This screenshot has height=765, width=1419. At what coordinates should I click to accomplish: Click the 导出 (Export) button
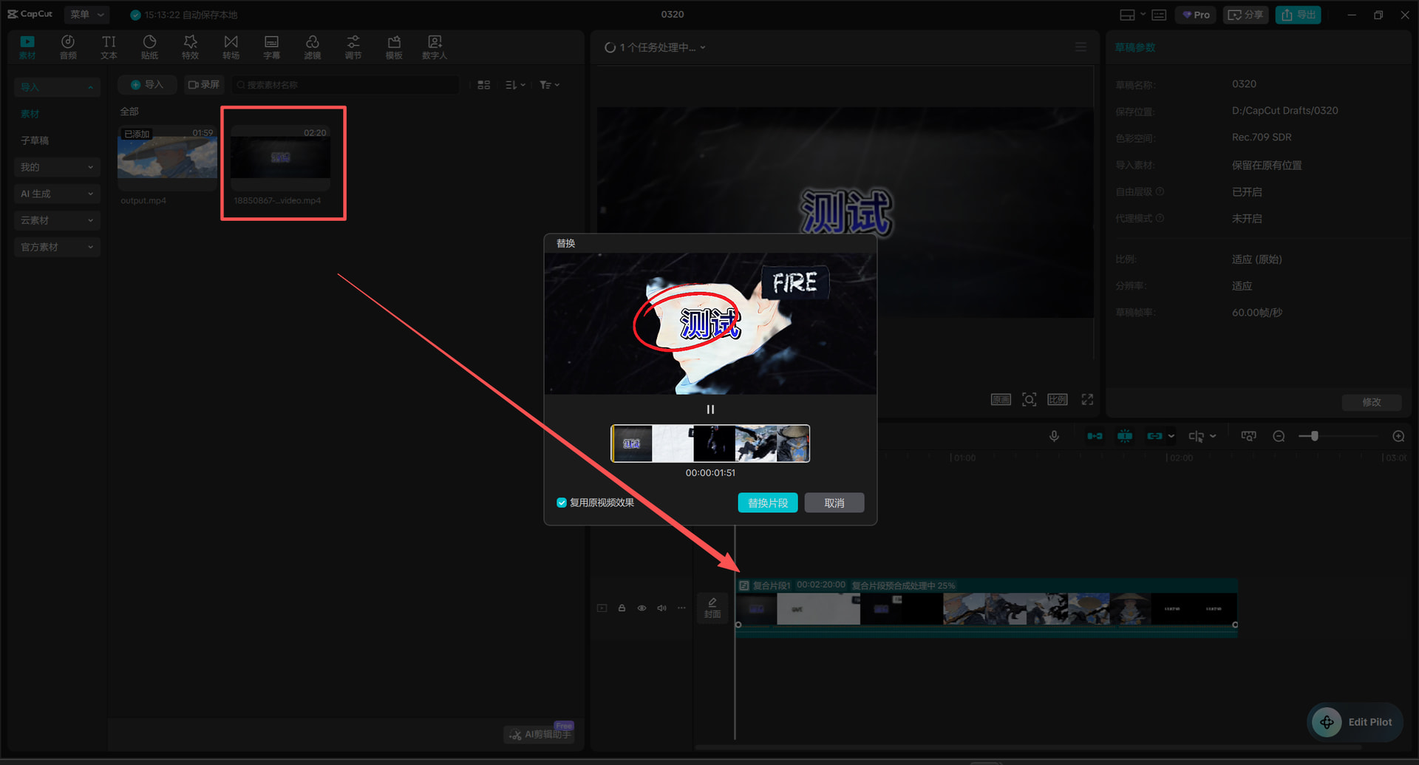pos(1298,15)
